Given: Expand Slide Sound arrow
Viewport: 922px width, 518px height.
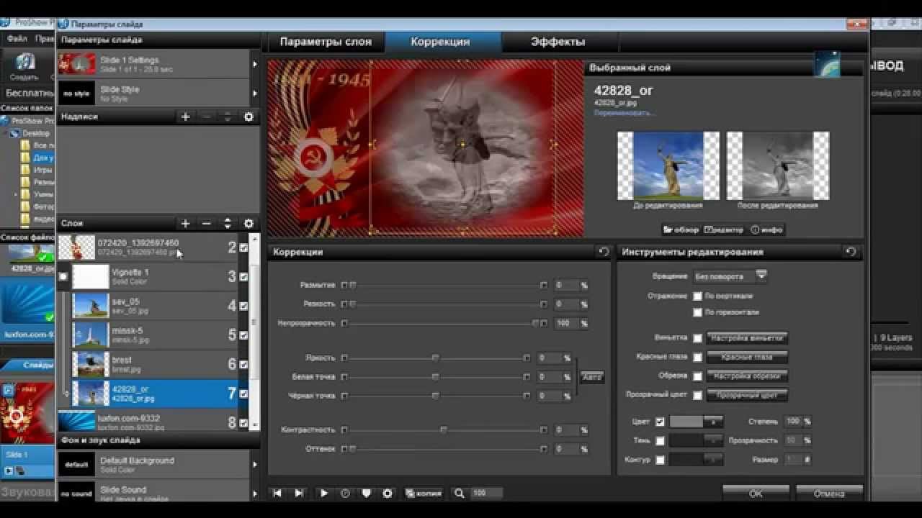Looking at the screenshot, I should tap(254, 494).
